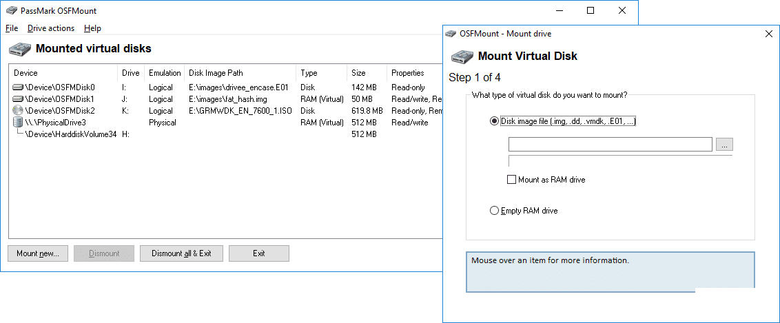Click path E:\images\drivee_encase.E01
This screenshot has height=323, width=780.
point(239,87)
